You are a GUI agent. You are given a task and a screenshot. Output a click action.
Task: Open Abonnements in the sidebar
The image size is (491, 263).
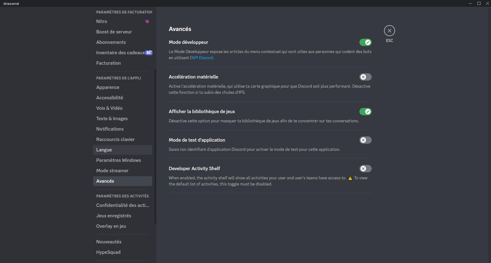[x=123, y=42]
